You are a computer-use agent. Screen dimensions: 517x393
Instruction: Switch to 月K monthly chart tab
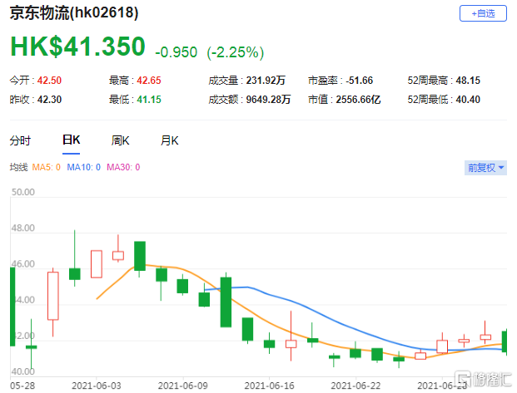pyautogui.click(x=170, y=140)
